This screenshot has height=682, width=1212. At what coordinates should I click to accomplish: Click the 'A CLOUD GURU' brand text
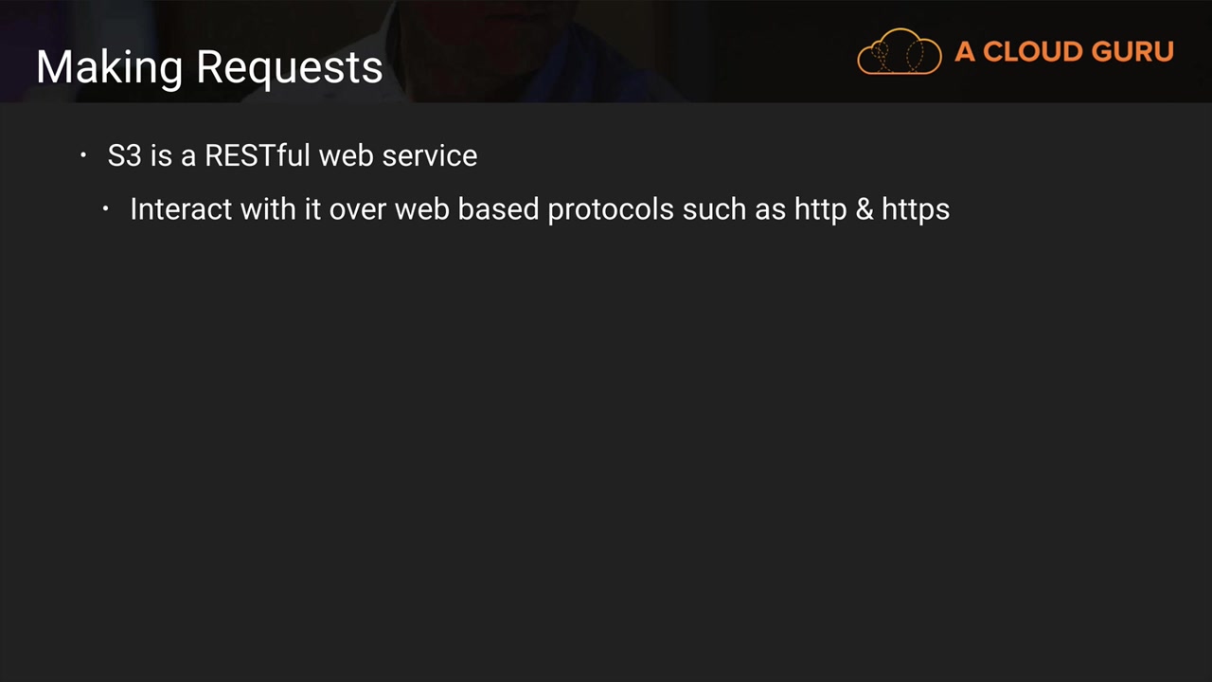(1063, 52)
